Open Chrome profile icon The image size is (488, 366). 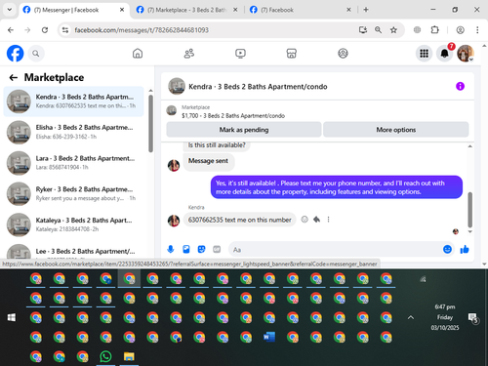(x=460, y=30)
